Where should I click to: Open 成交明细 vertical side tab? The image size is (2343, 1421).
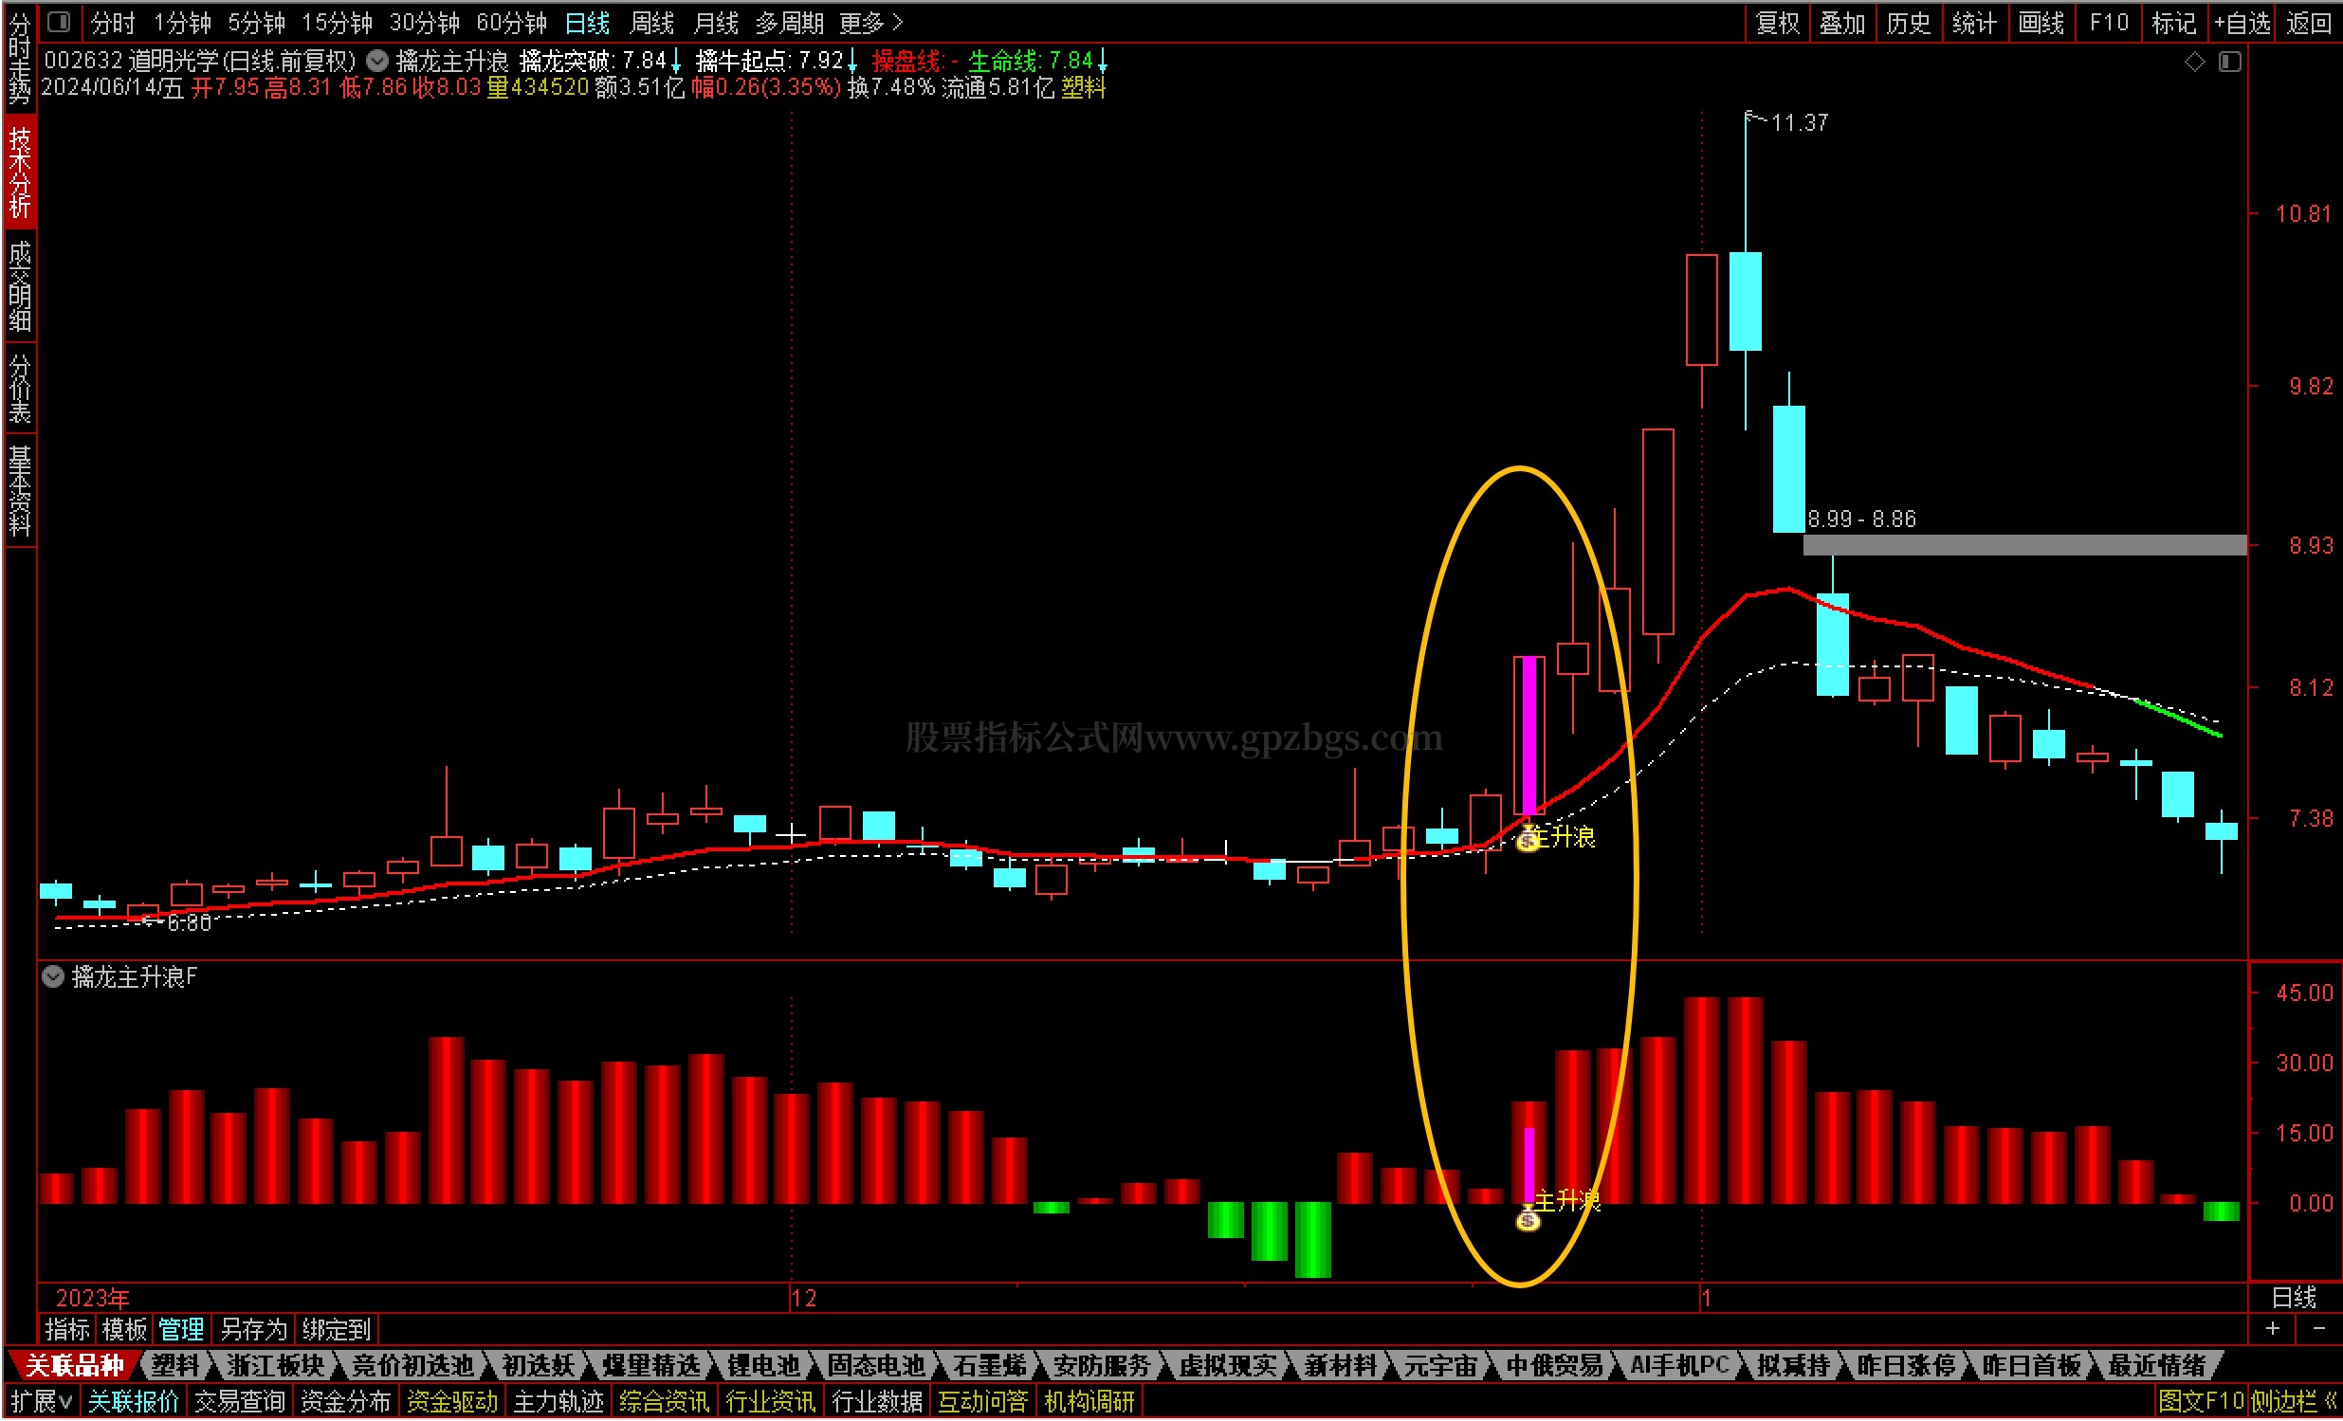20,286
